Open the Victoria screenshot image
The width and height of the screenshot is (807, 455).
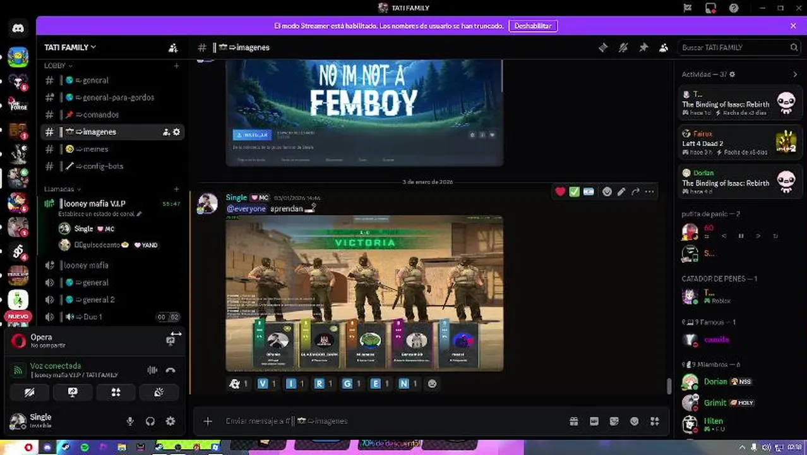point(364,293)
